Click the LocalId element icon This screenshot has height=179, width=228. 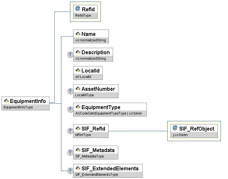[x=78, y=70]
